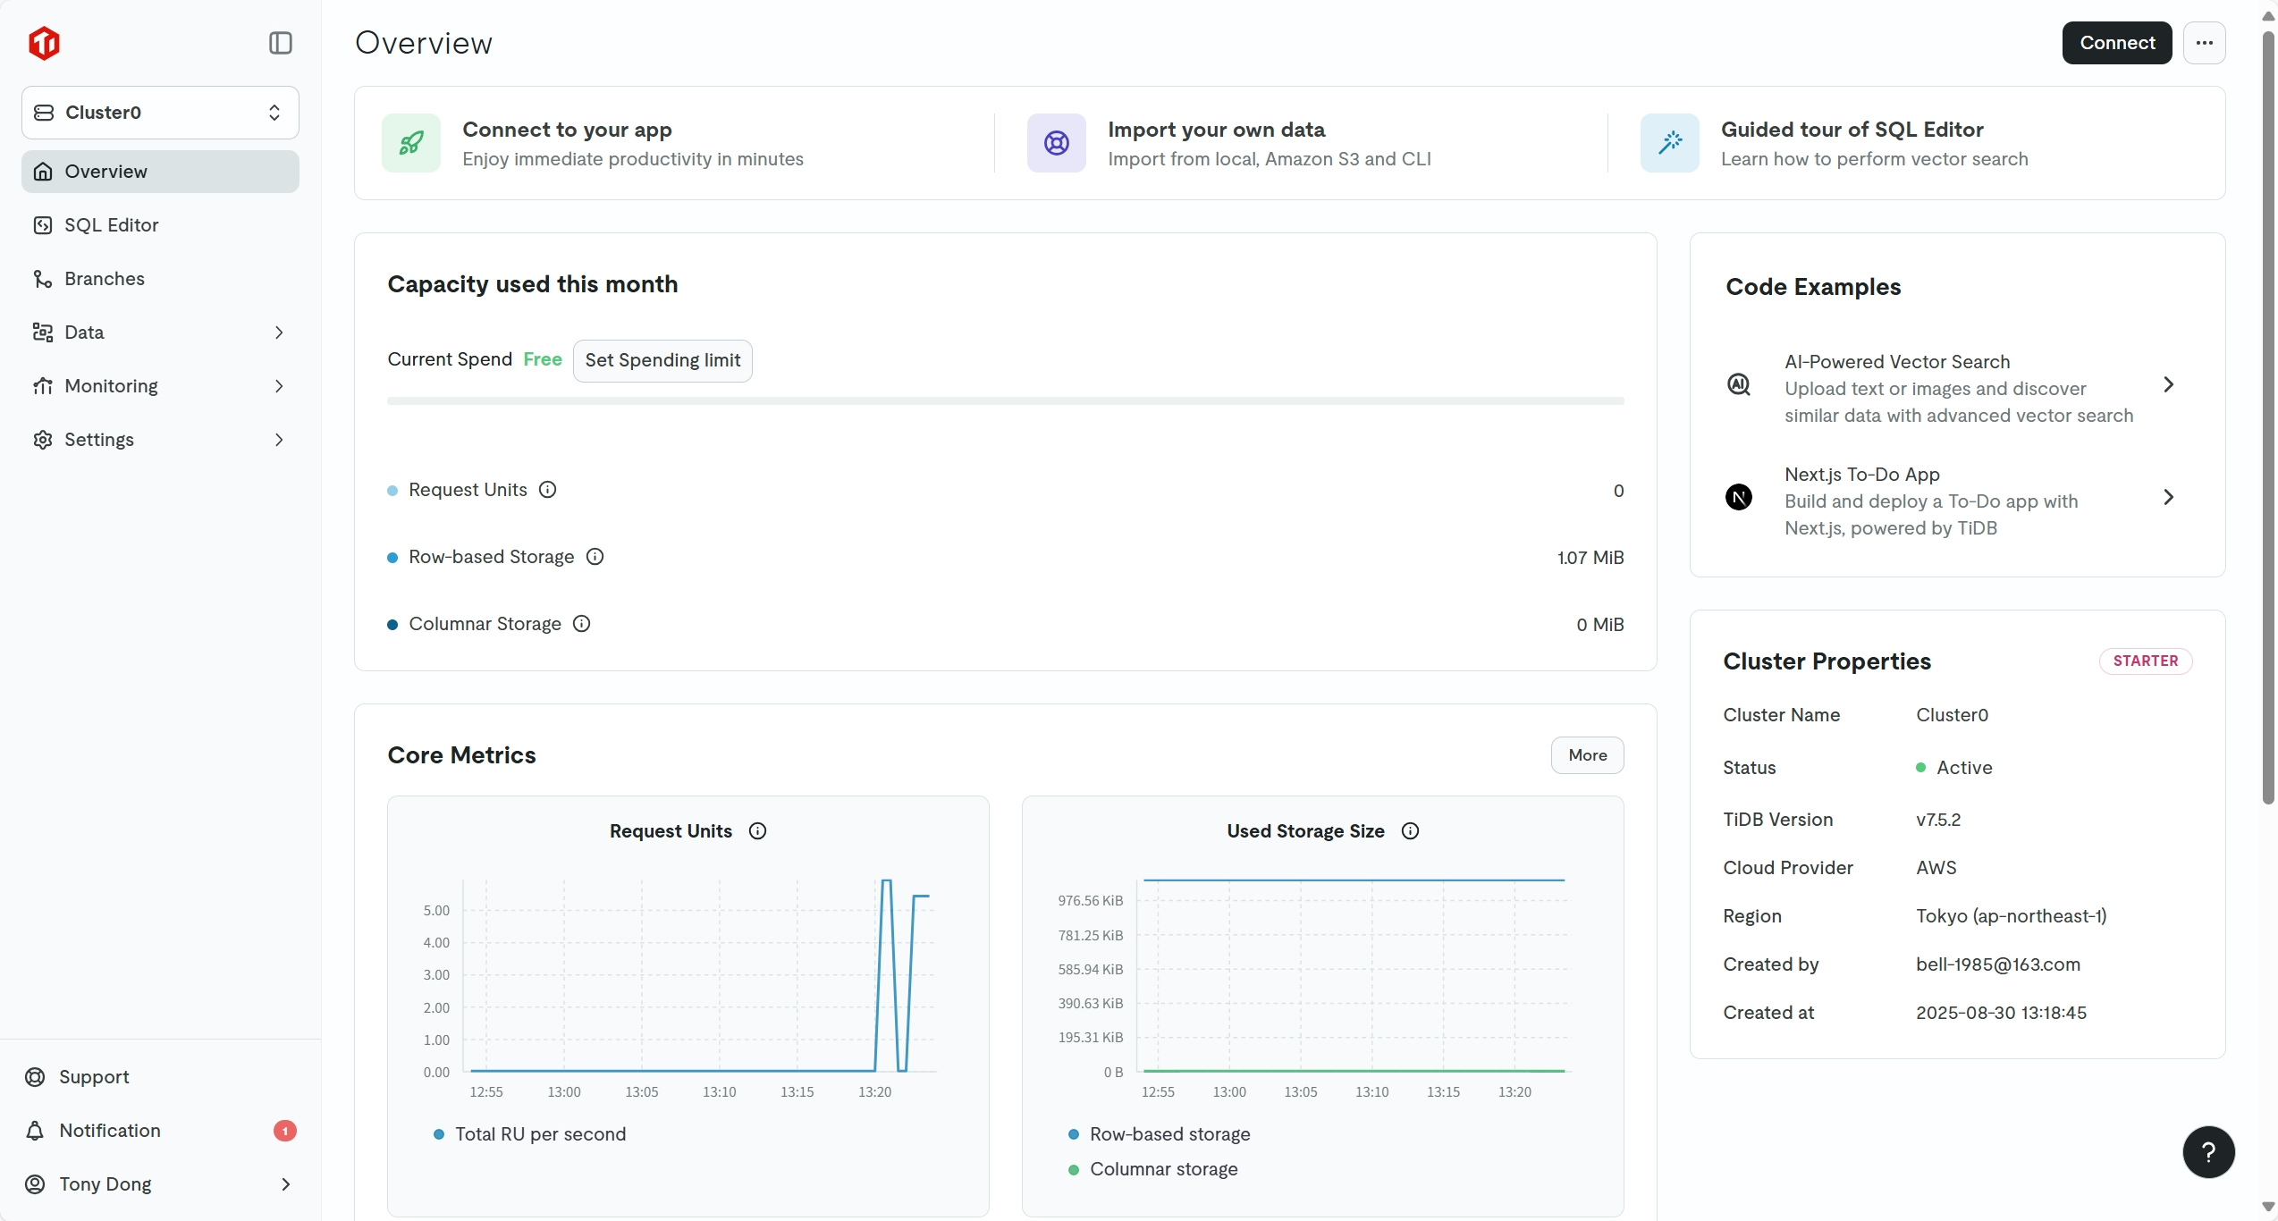Viewport: 2278px width, 1221px height.
Task: Select the 1.07 MiB storage value
Action: point(1590,558)
